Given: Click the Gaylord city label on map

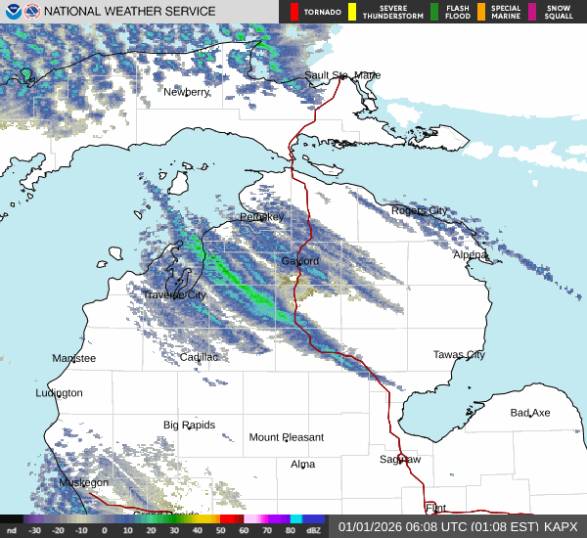Looking at the screenshot, I should [299, 261].
